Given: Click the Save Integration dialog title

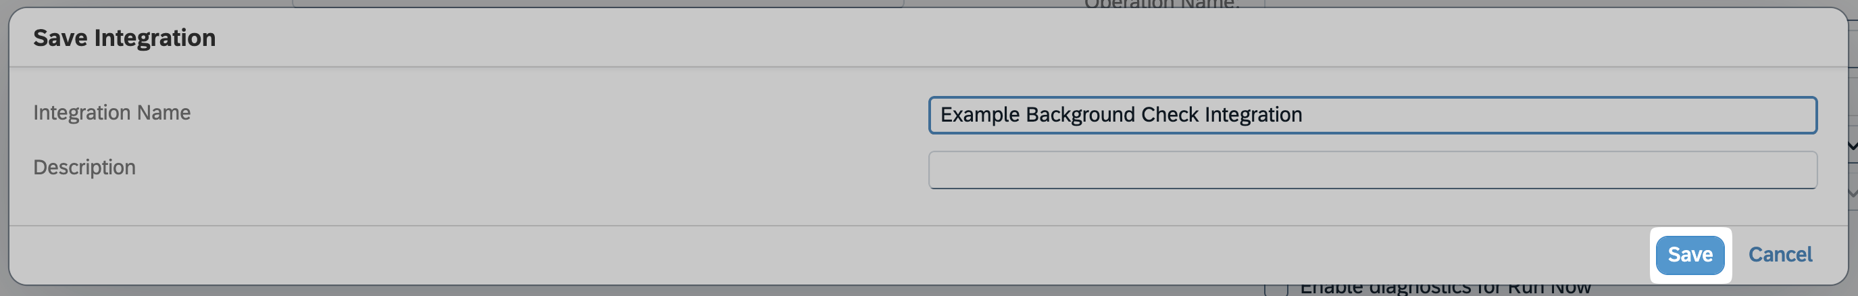Looking at the screenshot, I should 124,38.
